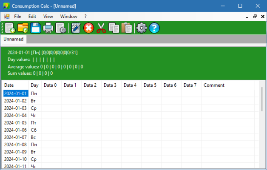The width and height of the screenshot is (267, 170).
Task: Click the Day column header
Action: tap(35, 85)
